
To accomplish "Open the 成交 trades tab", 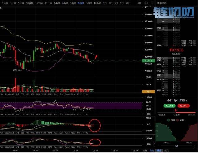I will [166, 151].
